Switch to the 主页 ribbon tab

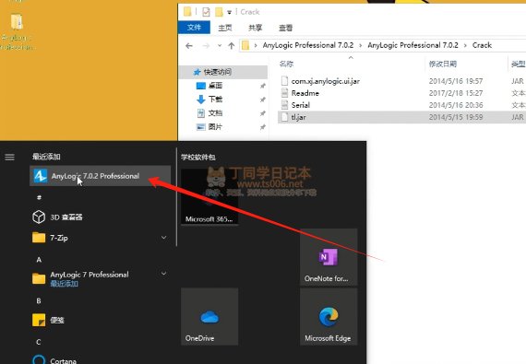[225, 28]
